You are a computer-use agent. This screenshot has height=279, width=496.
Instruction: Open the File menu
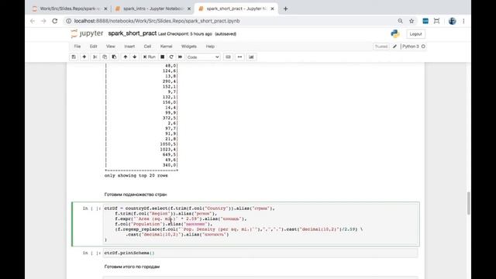(77, 46)
